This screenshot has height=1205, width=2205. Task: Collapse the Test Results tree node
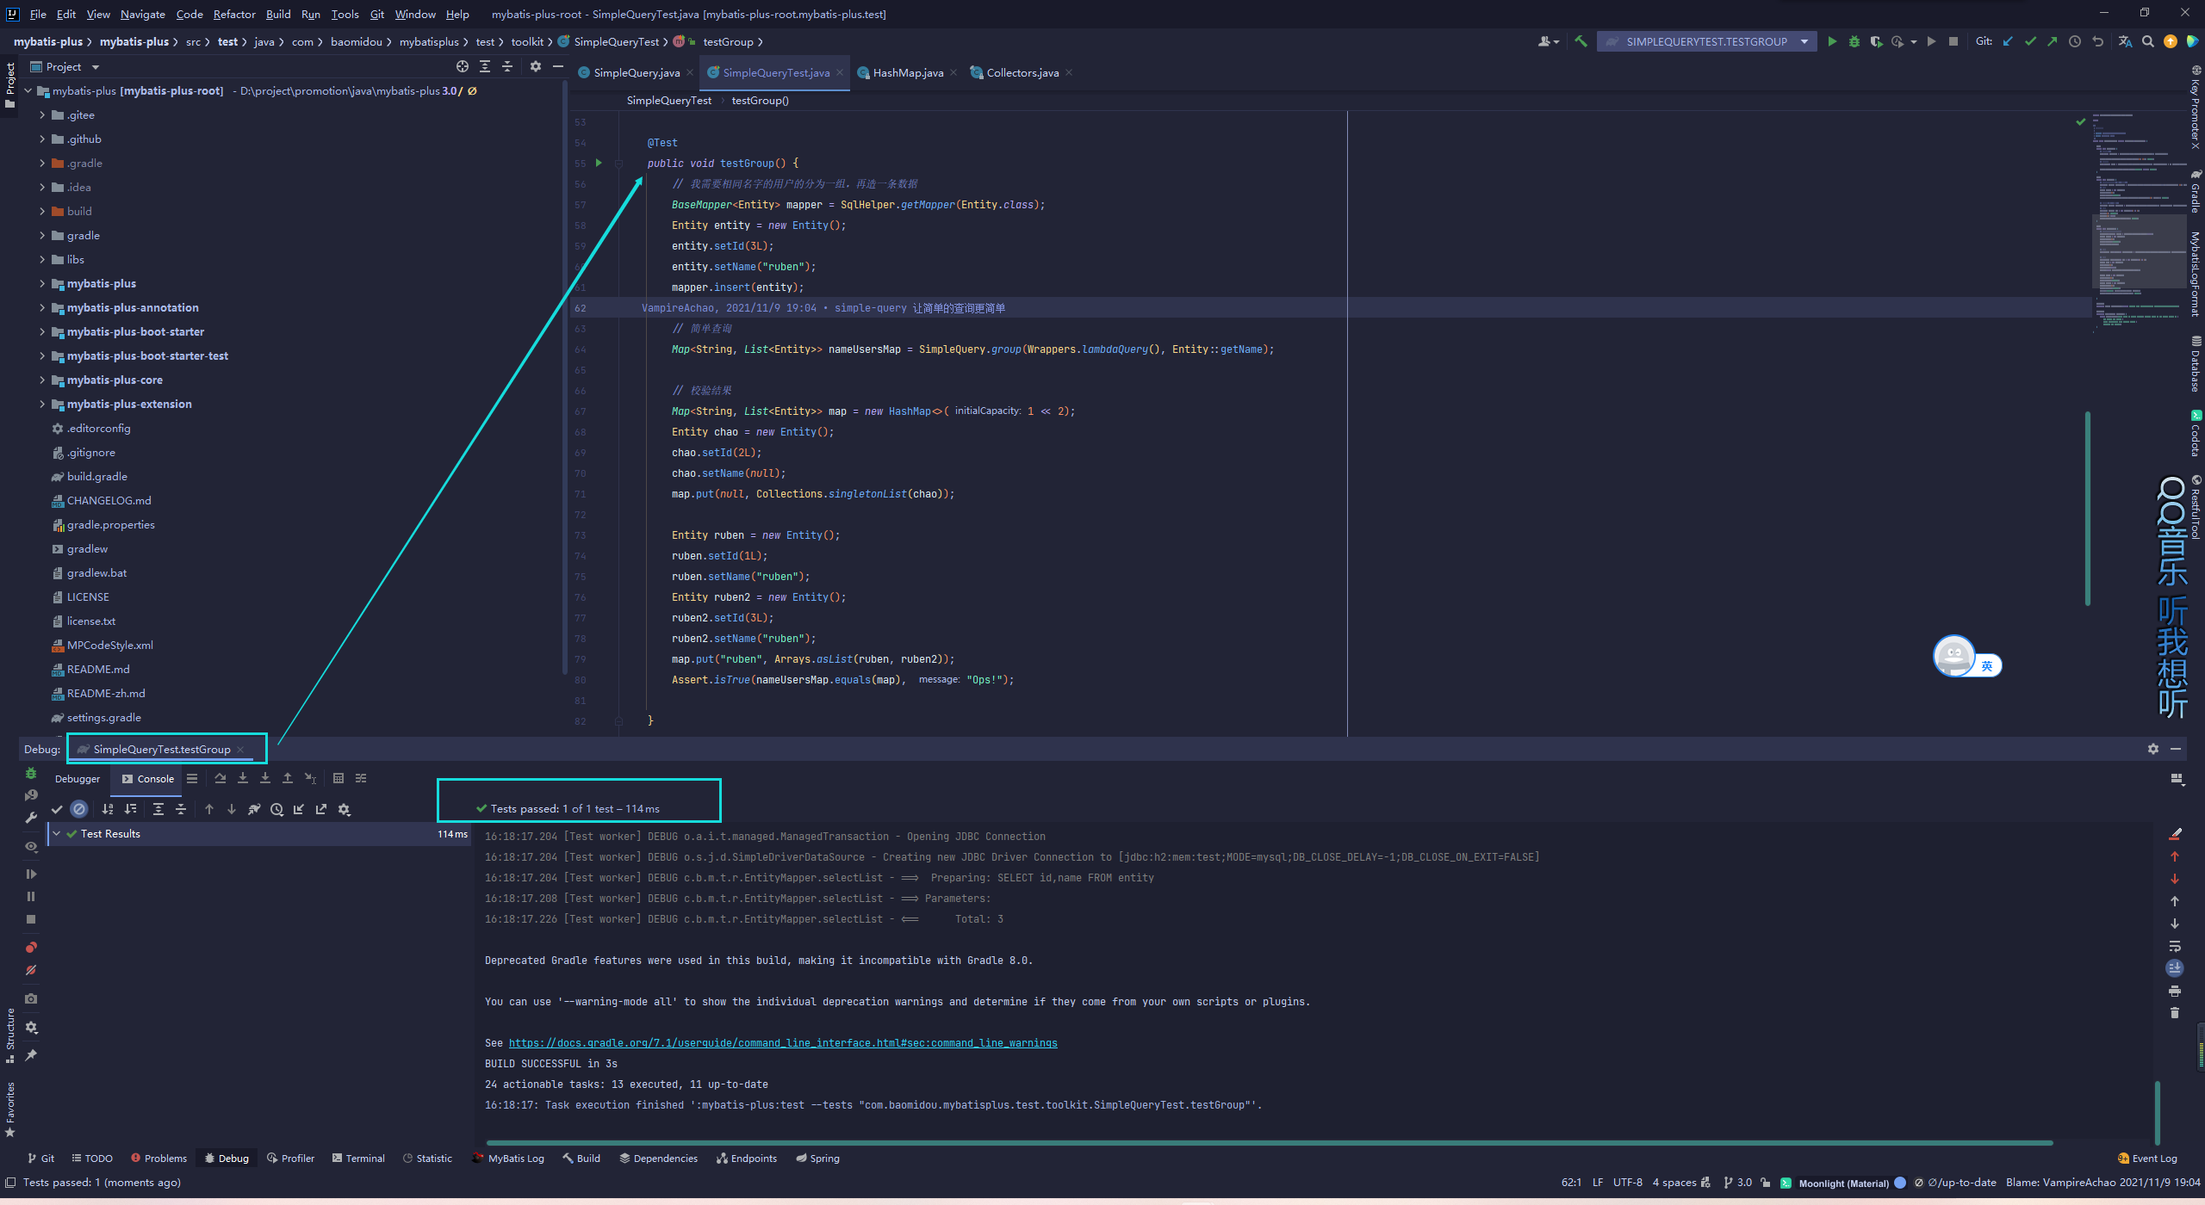click(x=57, y=833)
